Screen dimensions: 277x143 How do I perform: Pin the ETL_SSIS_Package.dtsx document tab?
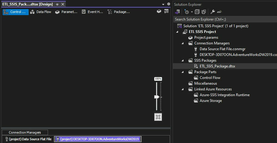tap(57, 5)
